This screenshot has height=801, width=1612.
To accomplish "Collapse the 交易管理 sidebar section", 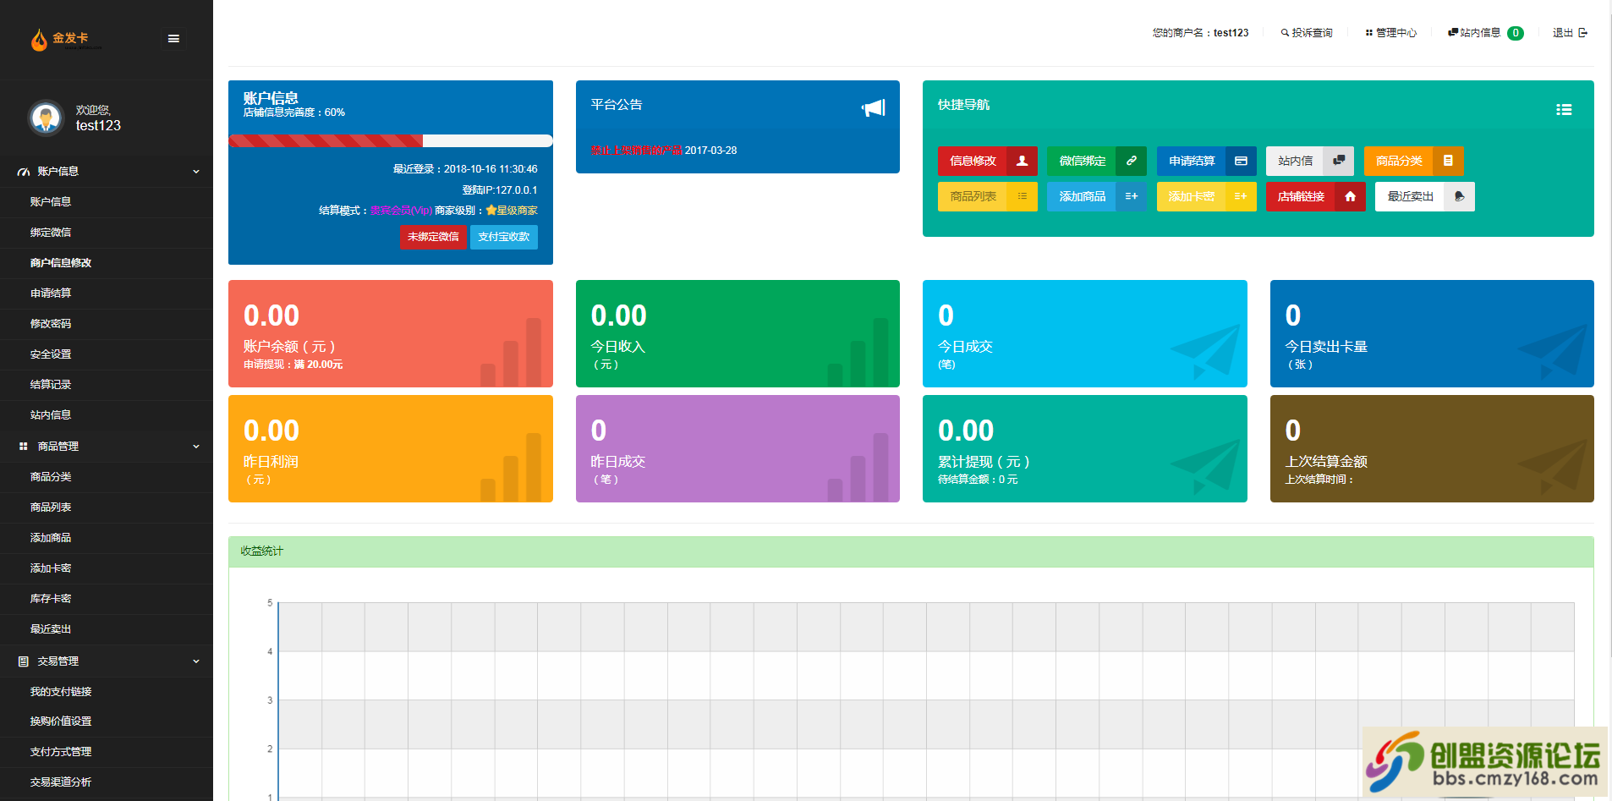I will (x=107, y=661).
